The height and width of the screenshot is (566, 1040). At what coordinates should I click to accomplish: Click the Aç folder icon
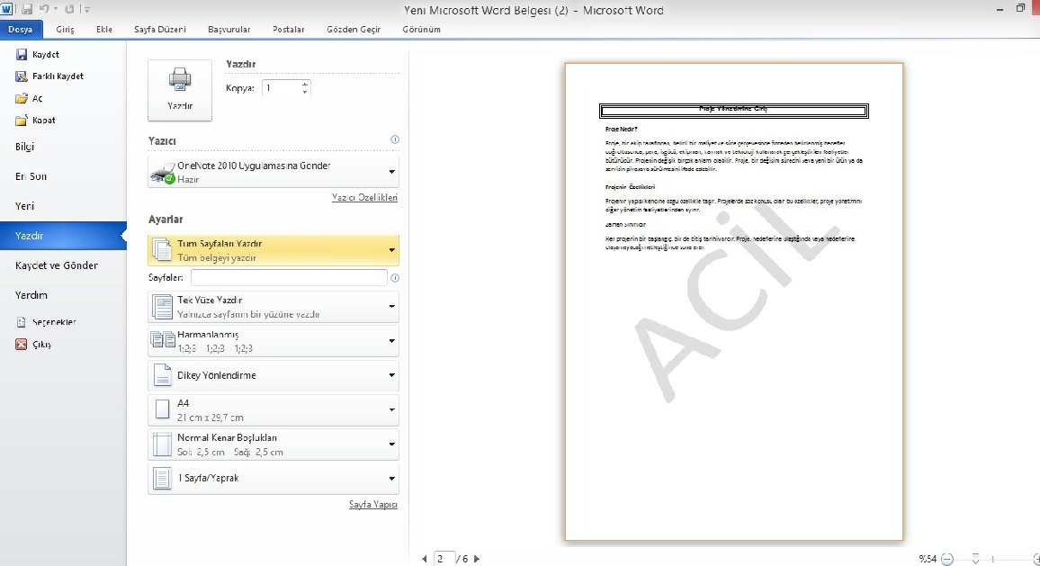(22, 98)
